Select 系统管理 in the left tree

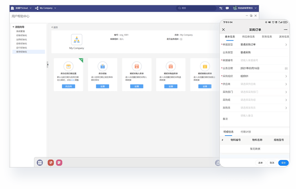(20, 31)
